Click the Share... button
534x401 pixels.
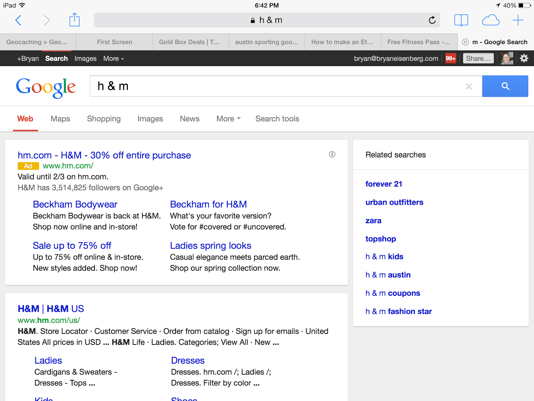pos(478,58)
